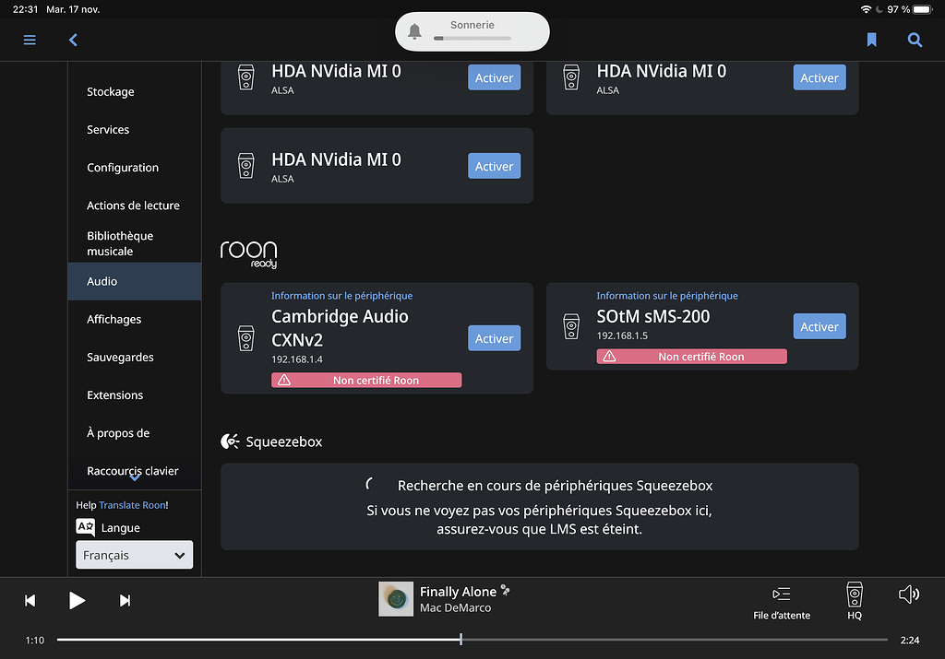Screen dimensions: 945x659
Task: Click the Squeezebox logo icon
Action: point(229,441)
